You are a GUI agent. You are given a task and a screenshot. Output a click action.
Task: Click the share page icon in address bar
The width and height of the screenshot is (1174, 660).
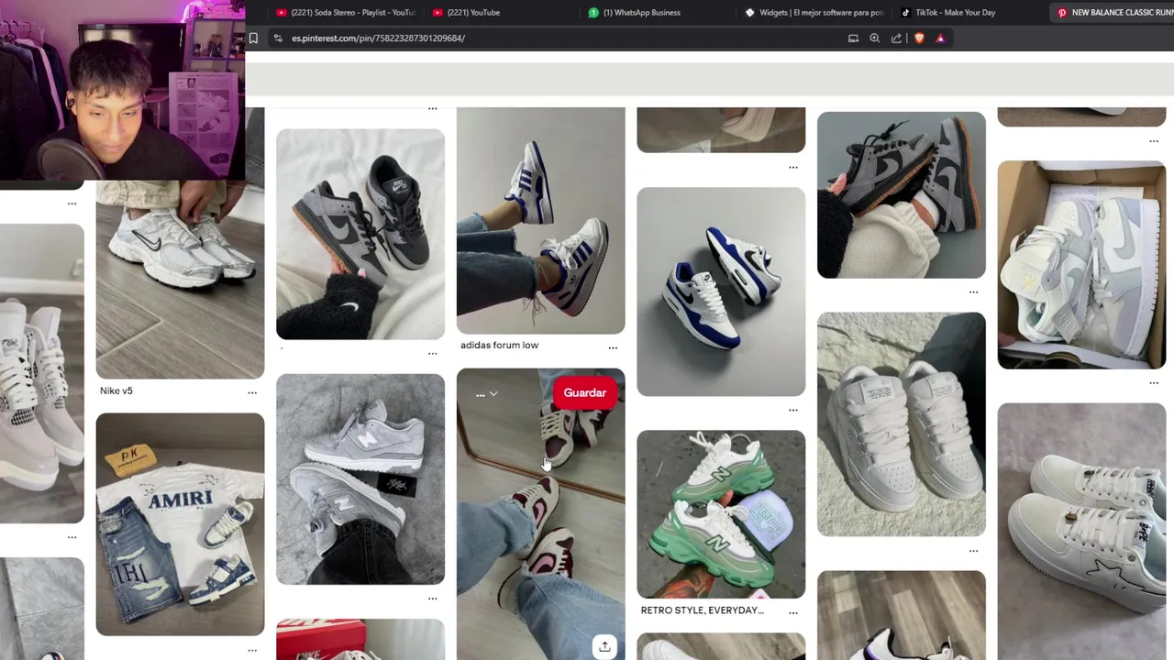click(x=896, y=38)
